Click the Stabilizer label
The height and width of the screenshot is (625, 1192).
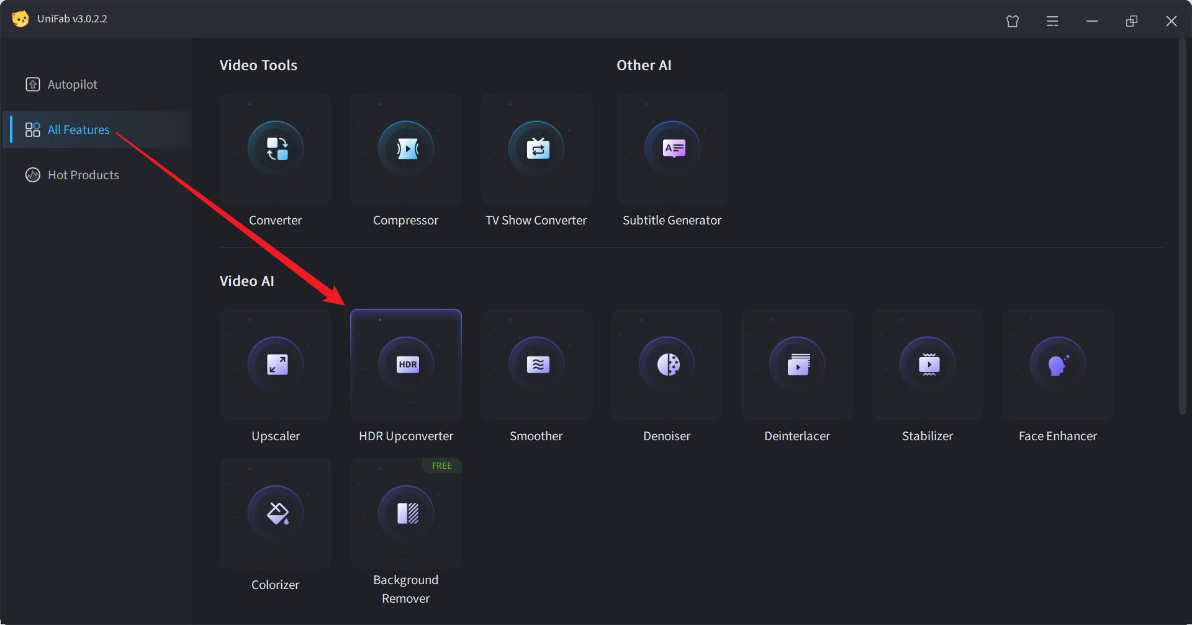click(x=928, y=436)
